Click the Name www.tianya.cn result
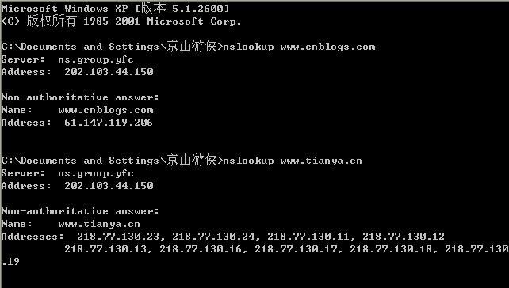 71,224
